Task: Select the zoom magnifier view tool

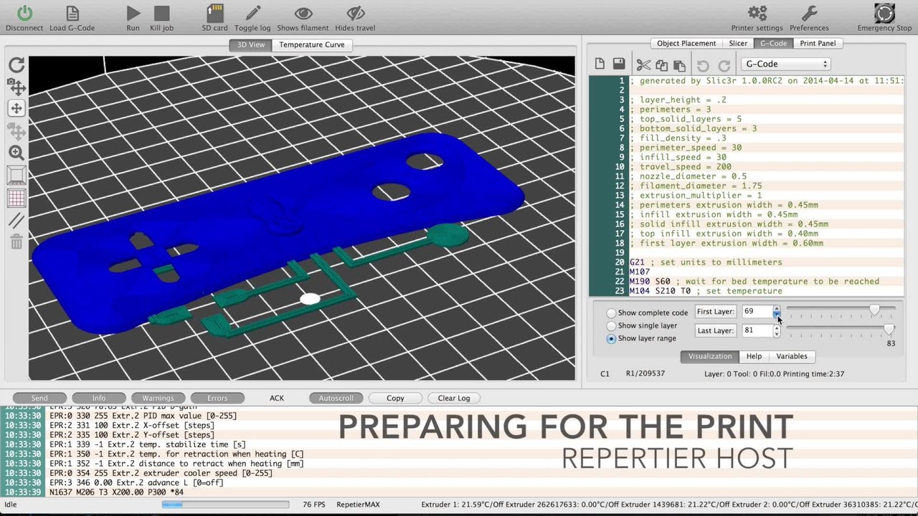Action: click(x=16, y=153)
